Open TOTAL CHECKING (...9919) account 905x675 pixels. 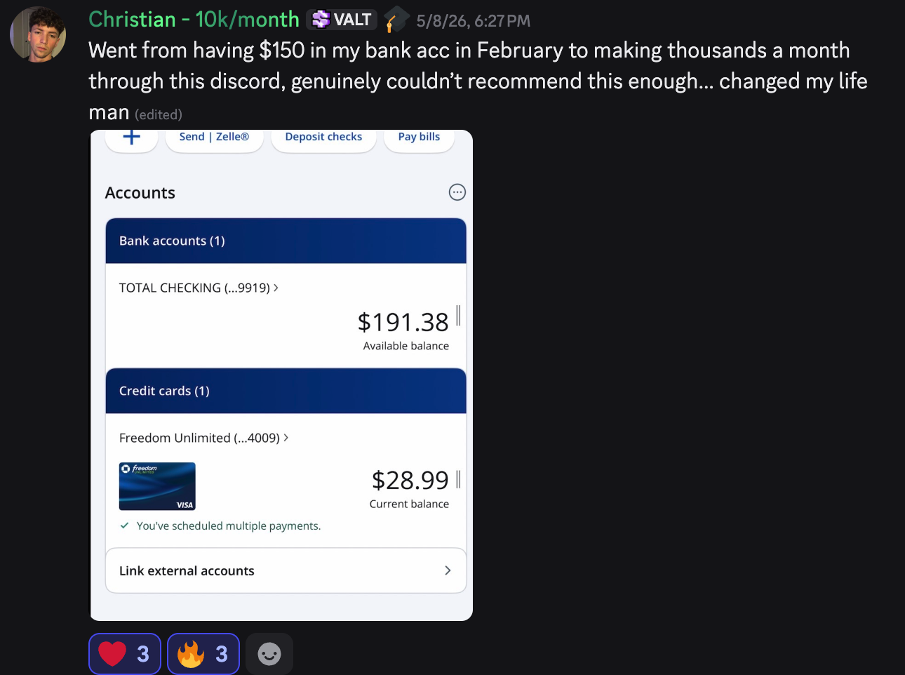(199, 288)
